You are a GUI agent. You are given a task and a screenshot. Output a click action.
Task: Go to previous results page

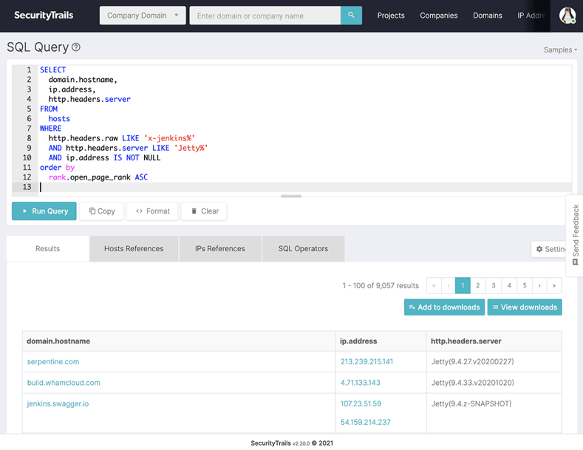pyautogui.click(x=449, y=286)
